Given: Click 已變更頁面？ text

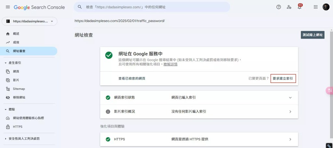Looking at the screenshot, I should click(x=259, y=79).
